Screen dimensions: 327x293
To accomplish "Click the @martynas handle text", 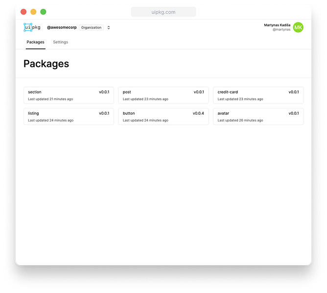I will 281,30.
